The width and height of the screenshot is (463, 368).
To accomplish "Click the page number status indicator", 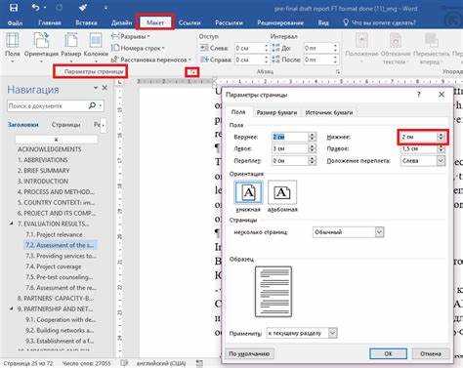I will click(x=28, y=363).
